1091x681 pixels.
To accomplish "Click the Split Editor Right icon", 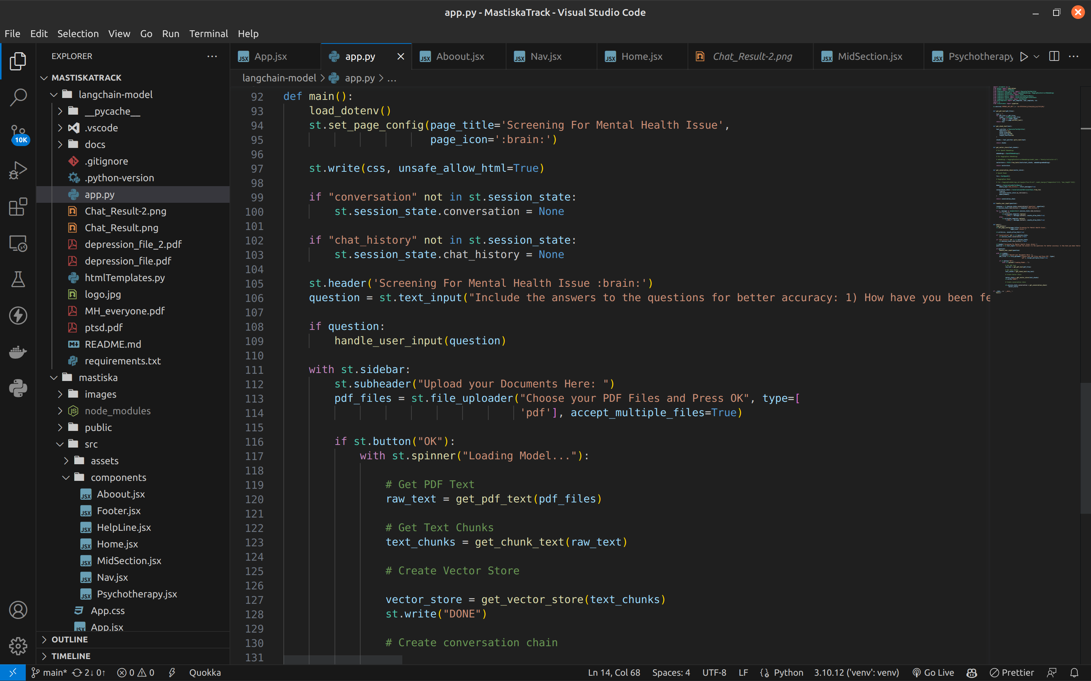I will [x=1054, y=56].
